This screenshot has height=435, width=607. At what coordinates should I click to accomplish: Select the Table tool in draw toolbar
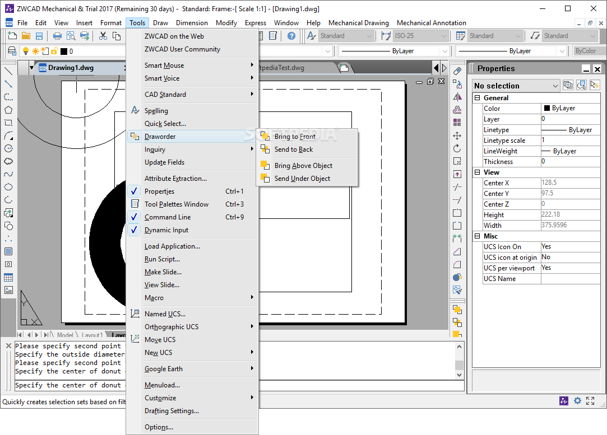8,277
